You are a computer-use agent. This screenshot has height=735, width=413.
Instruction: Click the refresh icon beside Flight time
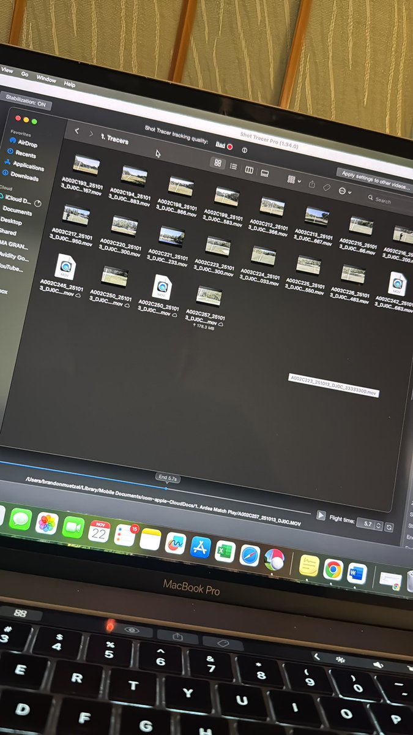389,527
